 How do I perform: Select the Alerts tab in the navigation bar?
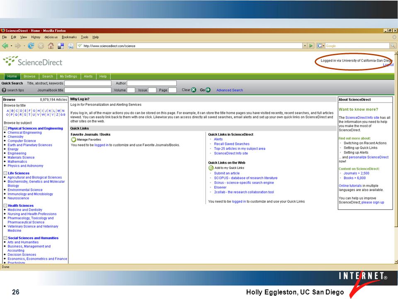(x=88, y=76)
